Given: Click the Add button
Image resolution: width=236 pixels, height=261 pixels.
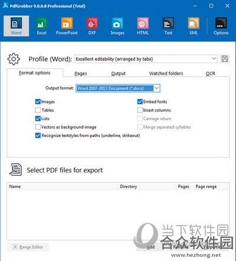Looking at the screenshot, I should (151, 247).
